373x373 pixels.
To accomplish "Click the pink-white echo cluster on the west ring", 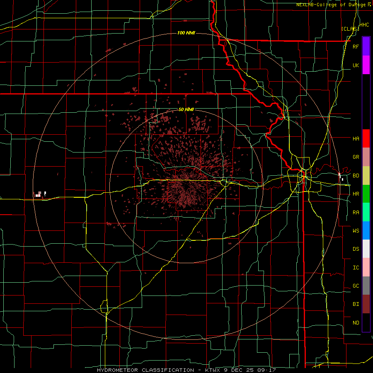I will click(40, 194).
